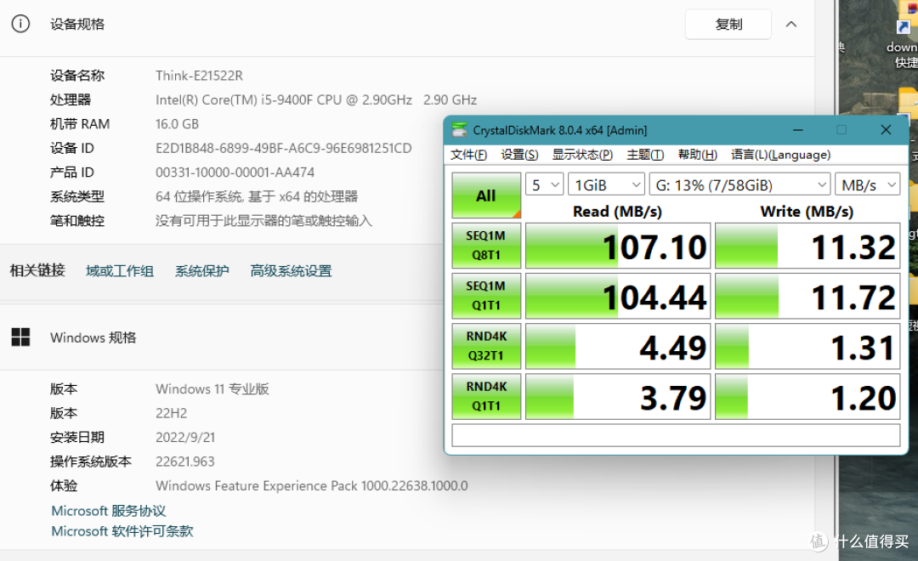Start the RND4K Q32T1 test
The height and width of the screenshot is (561, 918).
pos(486,346)
